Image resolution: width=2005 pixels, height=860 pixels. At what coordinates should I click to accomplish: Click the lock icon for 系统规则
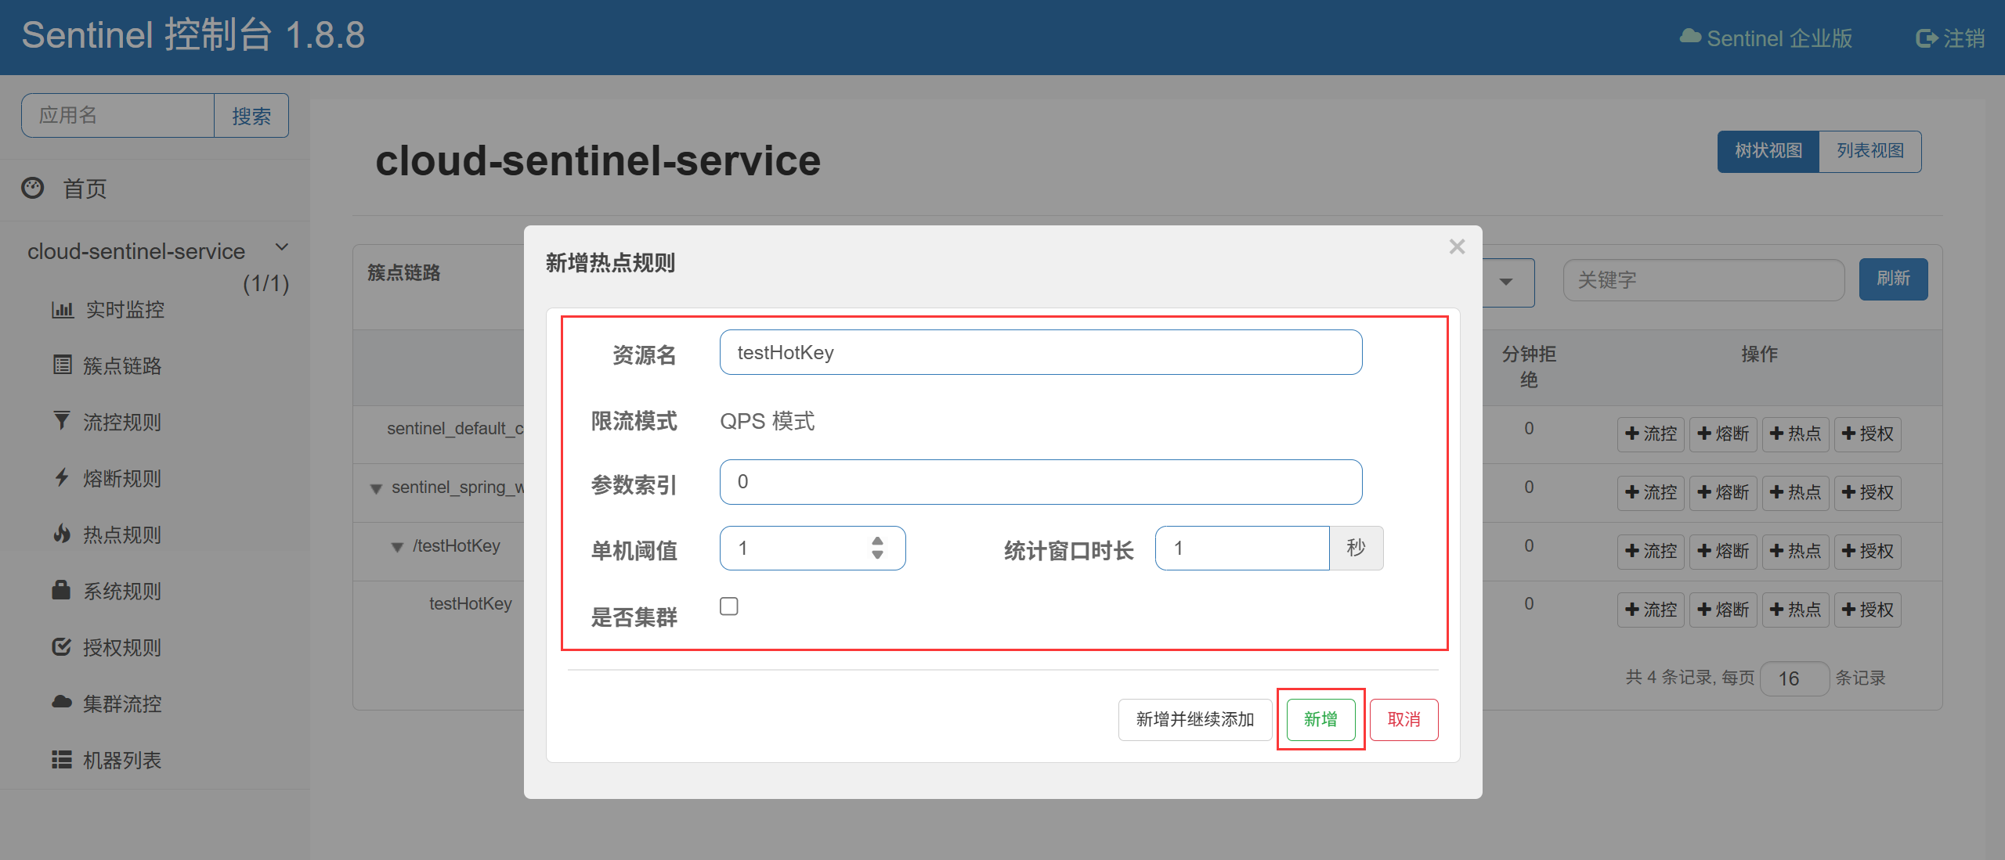tap(61, 590)
